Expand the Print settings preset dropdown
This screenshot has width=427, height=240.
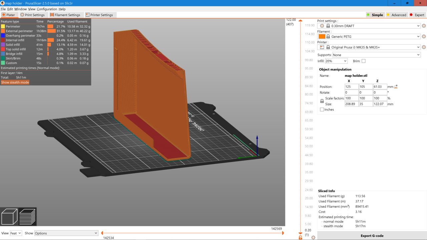coord(418,26)
